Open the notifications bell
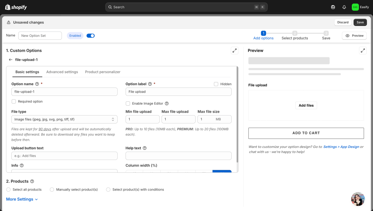 [x=344, y=7]
